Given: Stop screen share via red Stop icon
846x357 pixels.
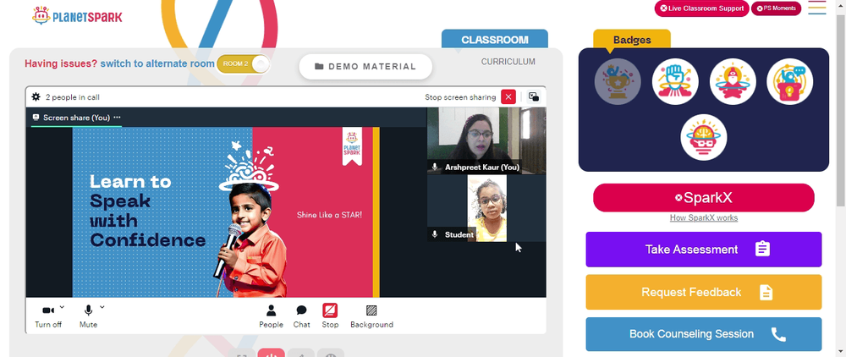Looking at the screenshot, I should tap(330, 310).
